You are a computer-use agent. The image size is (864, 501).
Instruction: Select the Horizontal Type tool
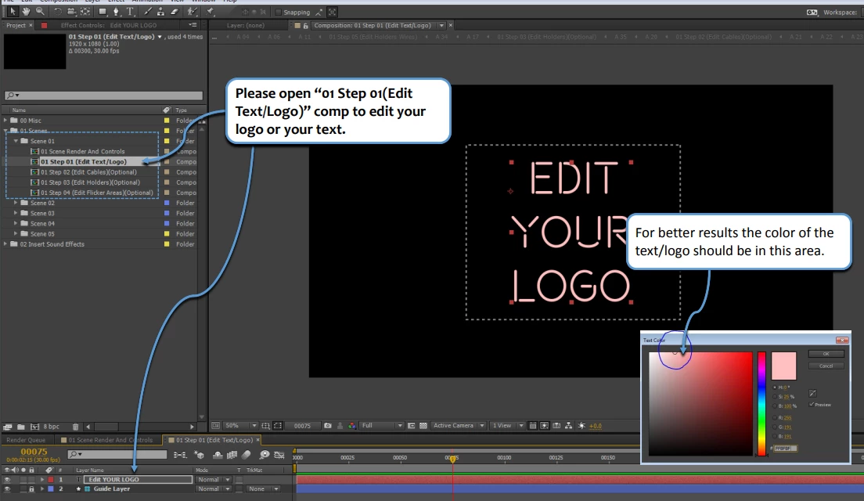pyautogui.click(x=130, y=12)
